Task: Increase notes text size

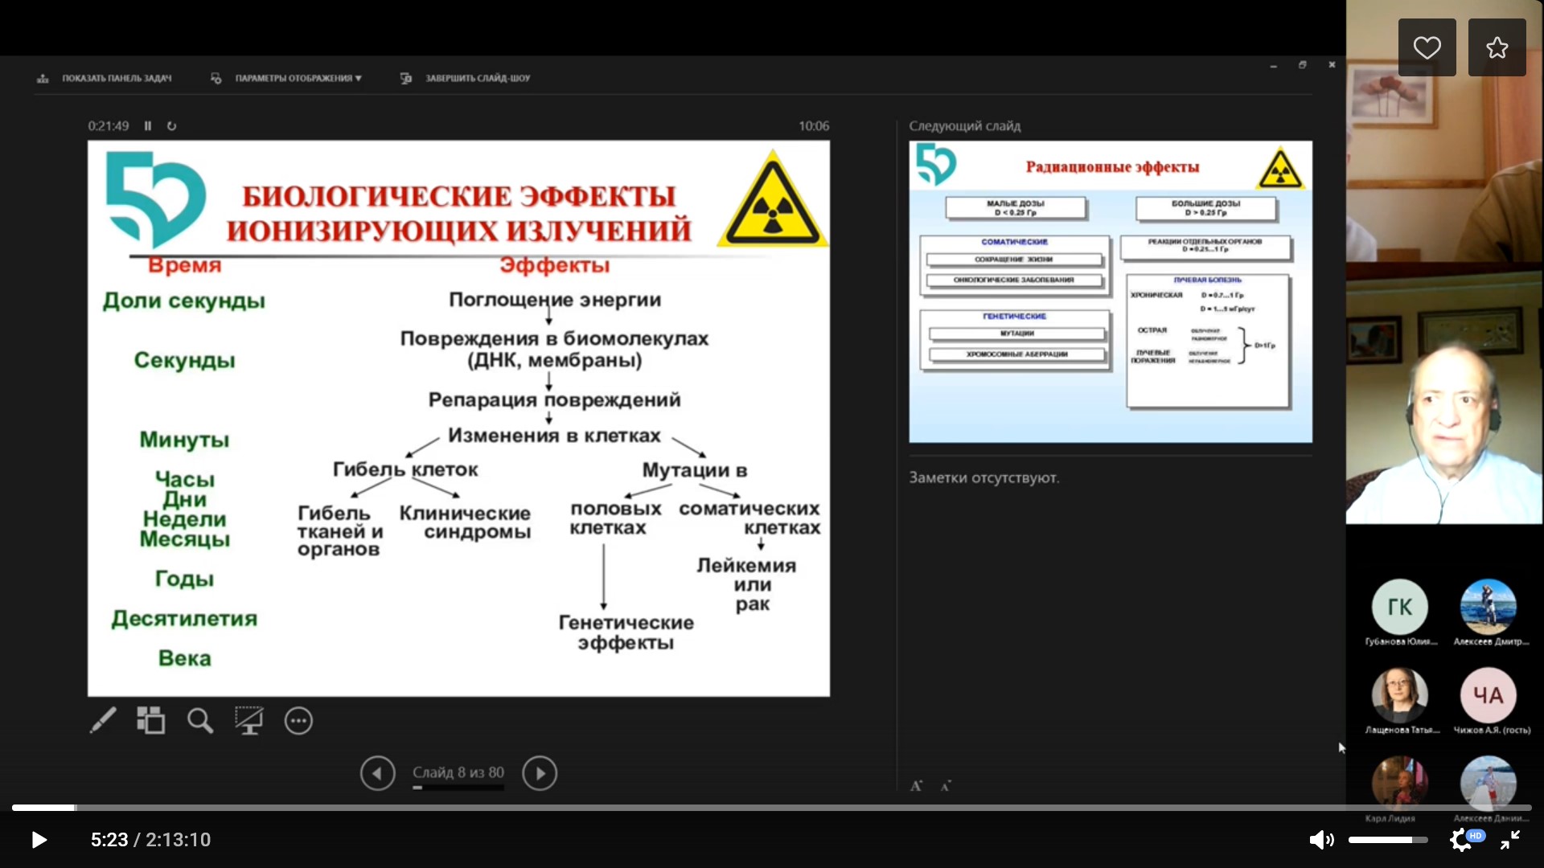Action: tap(916, 786)
